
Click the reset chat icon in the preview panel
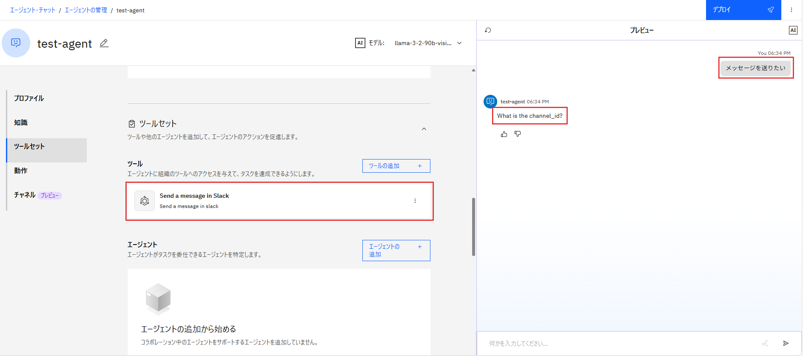488,30
